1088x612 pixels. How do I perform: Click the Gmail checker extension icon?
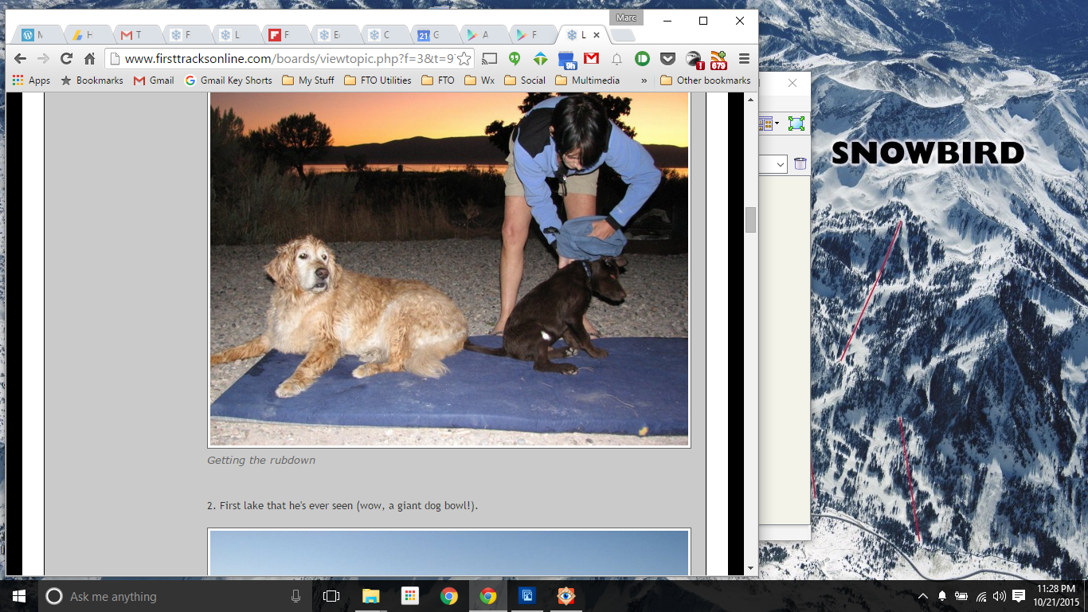coord(591,58)
